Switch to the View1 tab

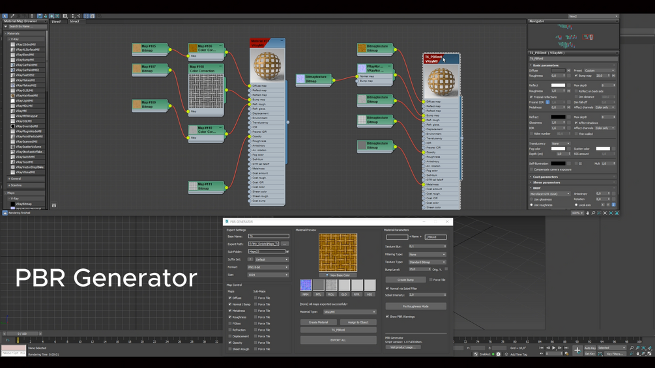coord(56,21)
